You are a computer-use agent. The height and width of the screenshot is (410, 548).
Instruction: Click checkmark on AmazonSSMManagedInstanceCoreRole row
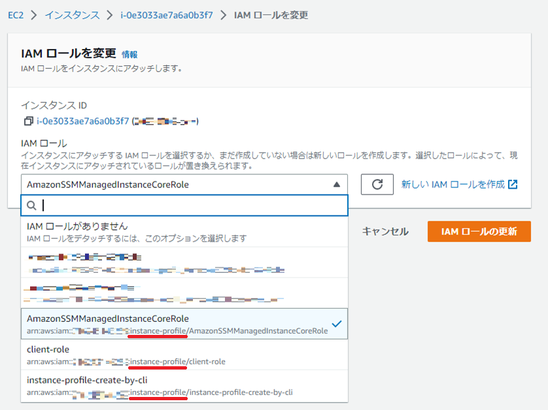click(337, 324)
